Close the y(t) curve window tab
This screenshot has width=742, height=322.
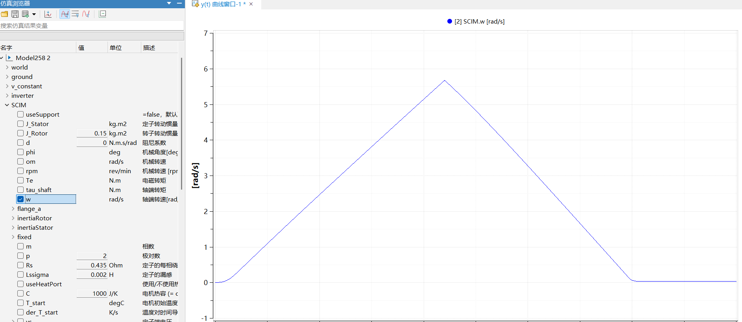tap(251, 4)
